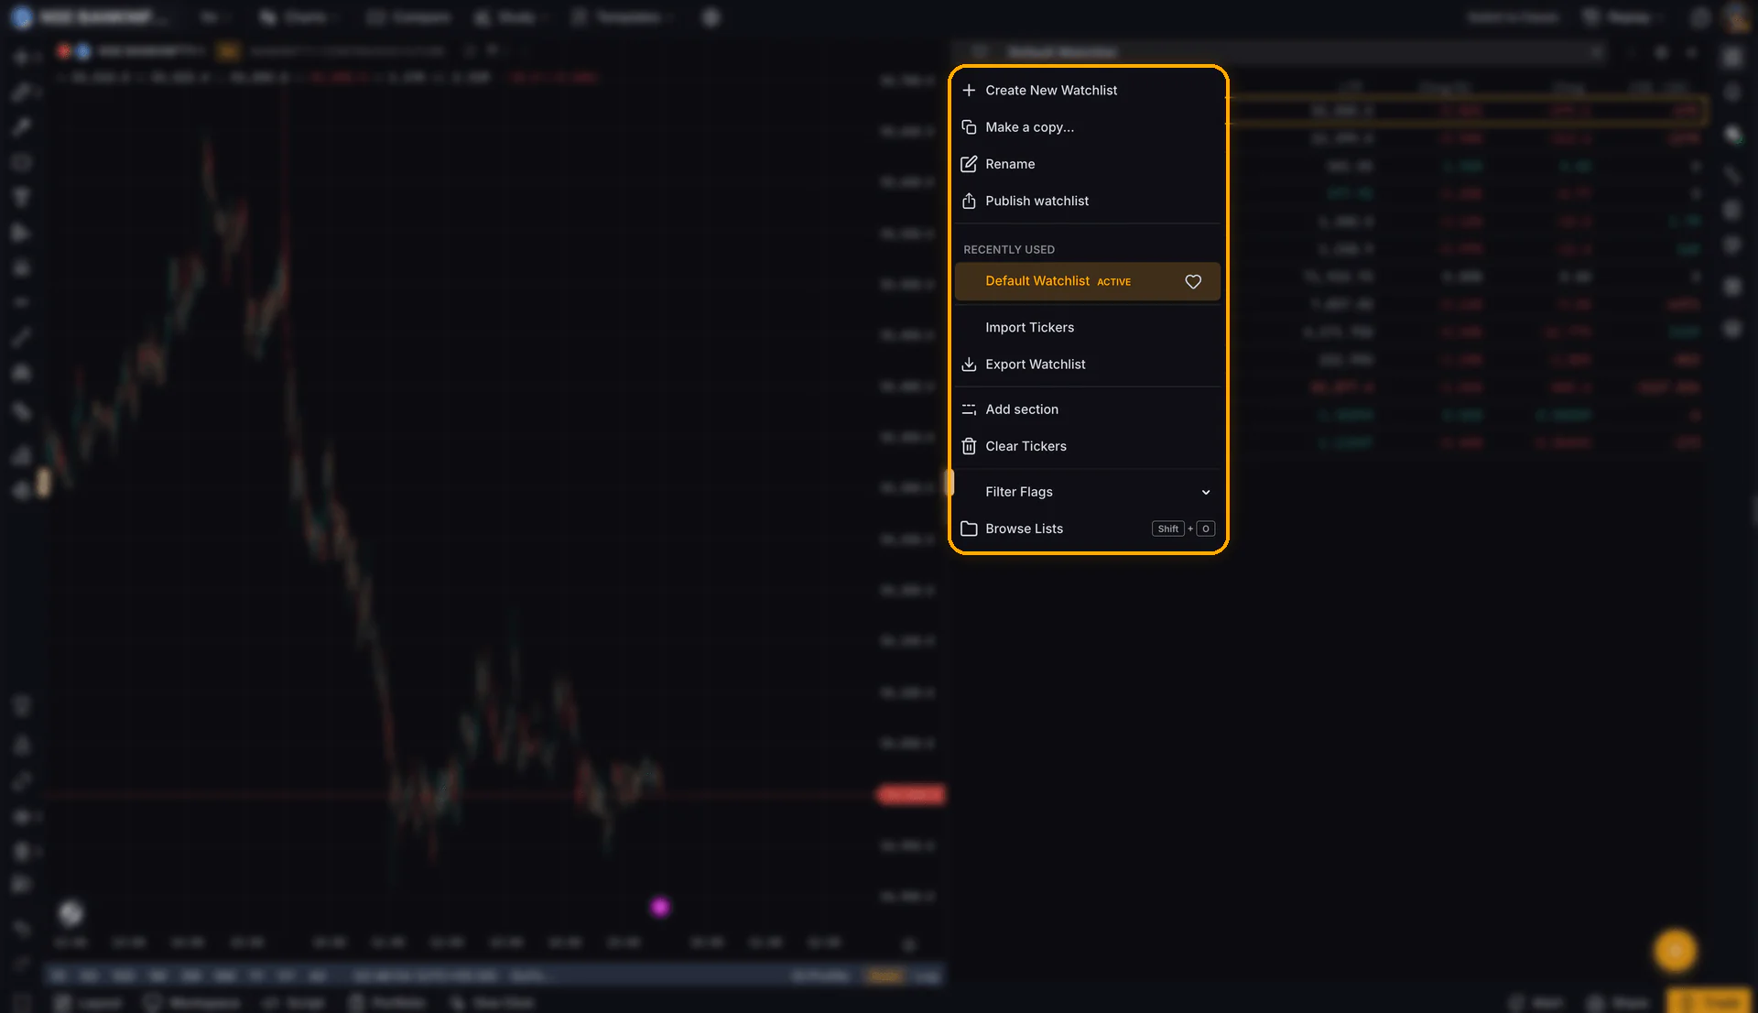This screenshot has width=1758, height=1013.
Task: Open Browse Lists folder icon
Action: pyautogui.click(x=969, y=528)
